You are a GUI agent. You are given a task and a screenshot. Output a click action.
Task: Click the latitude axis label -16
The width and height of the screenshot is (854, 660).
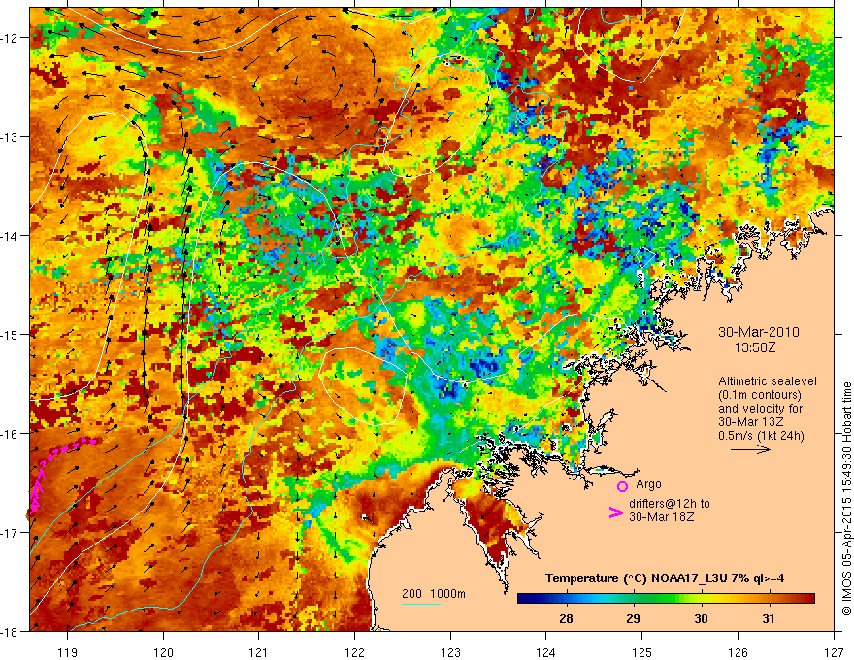coord(10,434)
